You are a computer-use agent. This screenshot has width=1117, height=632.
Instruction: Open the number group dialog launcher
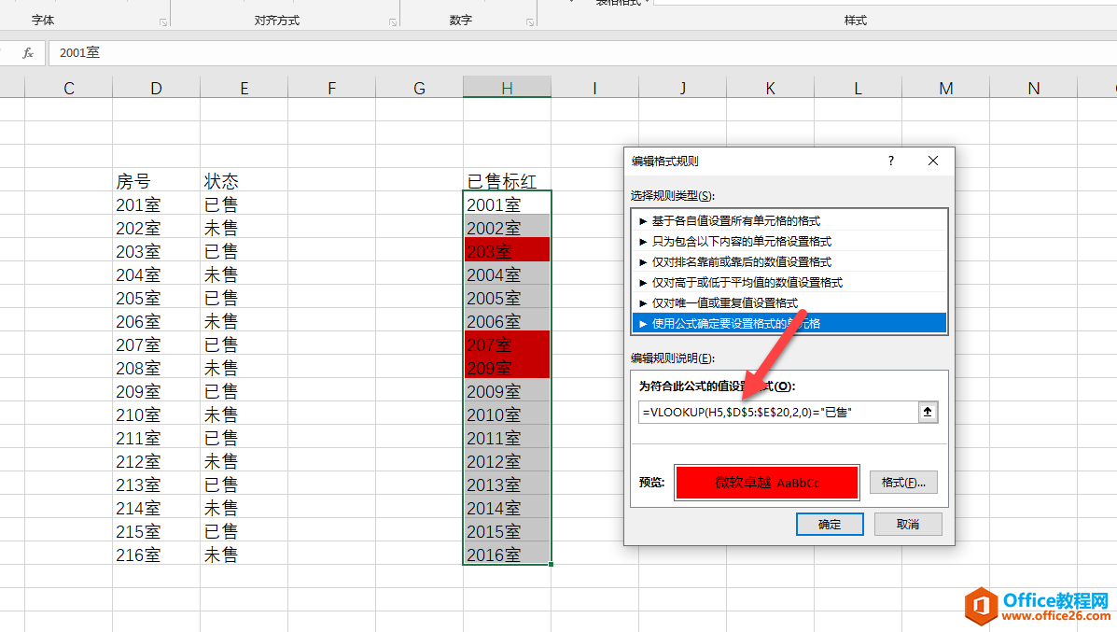530,22
